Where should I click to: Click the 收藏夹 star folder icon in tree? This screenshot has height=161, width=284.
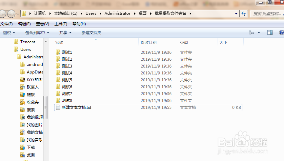tap(22, 102)
